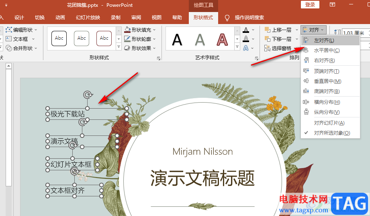
Task: Click the Mirjam Nilsson subtitle text
Action: pos(202,152)
